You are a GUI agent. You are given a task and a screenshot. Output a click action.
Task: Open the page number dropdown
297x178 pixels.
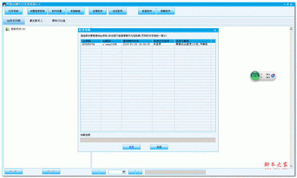(124, 172)
